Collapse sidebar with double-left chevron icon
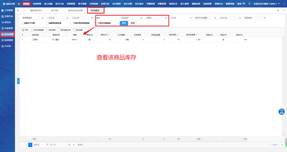Screen dimensions: 287x152 click(18, 10)
